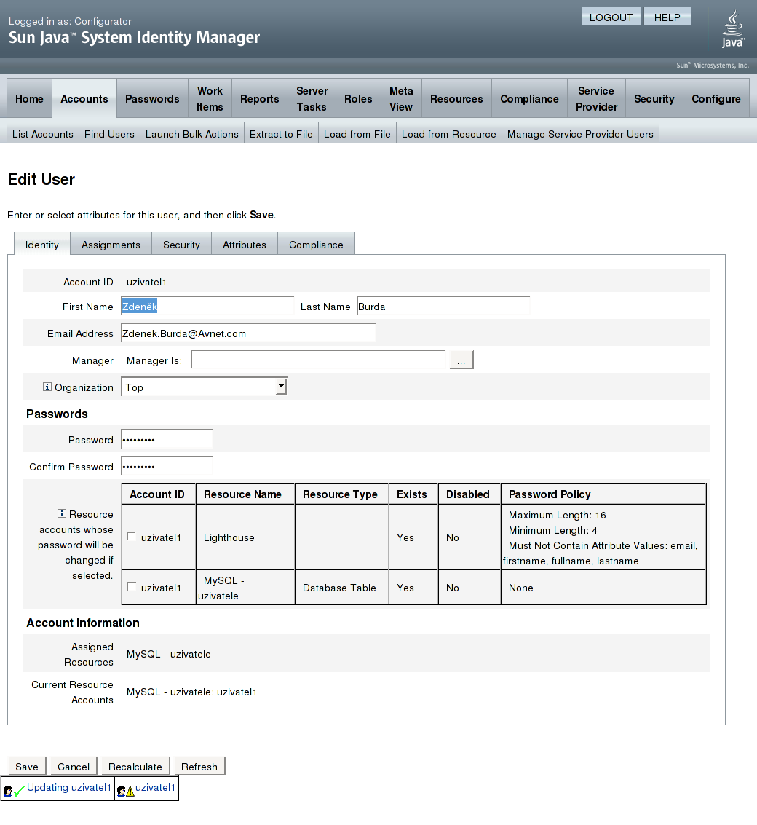Open the Attributes form tab
Screen dimensions: 757x825
point(245,244)
